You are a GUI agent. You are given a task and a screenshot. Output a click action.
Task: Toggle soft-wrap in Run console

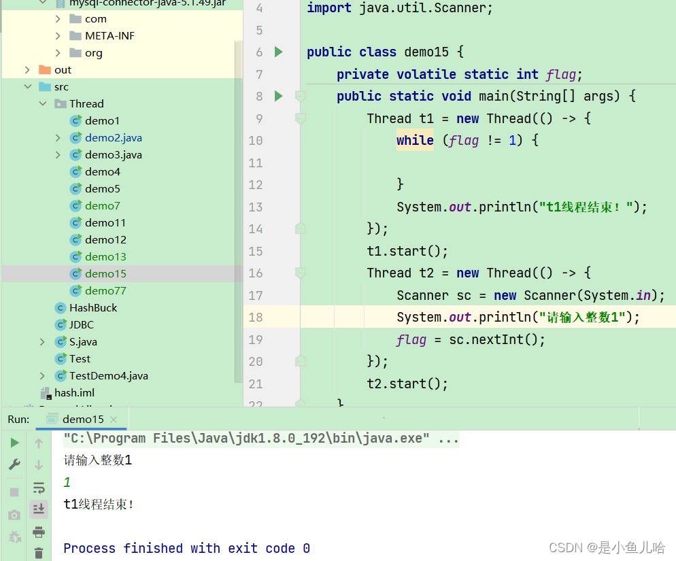[x=39, y=488]
